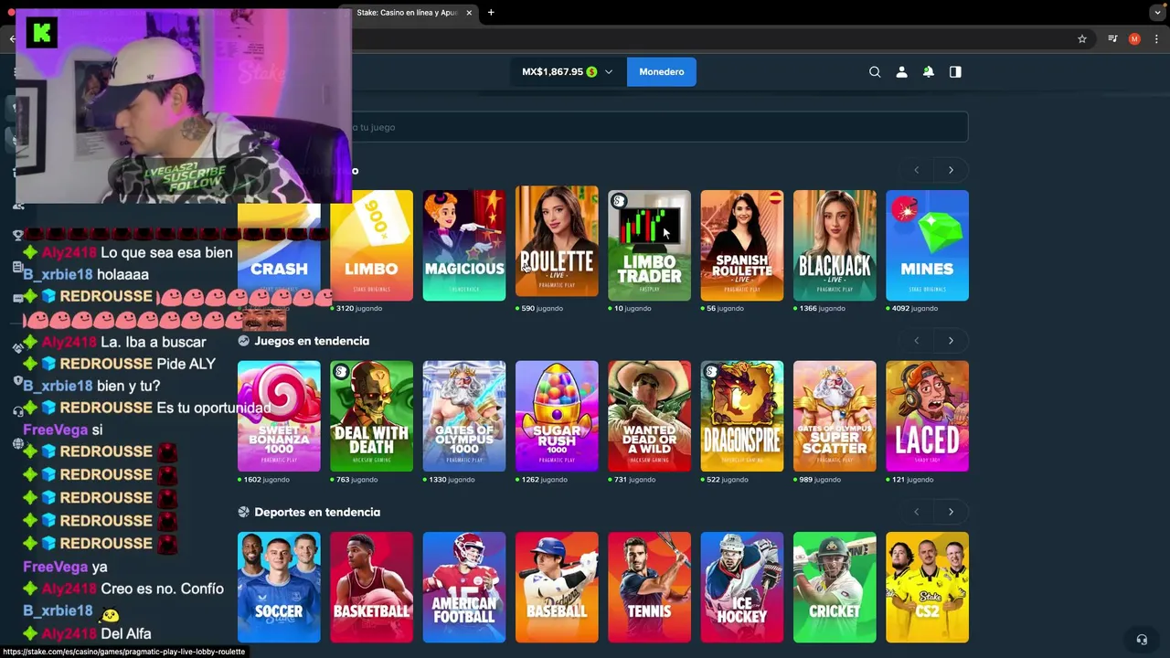This screenshot has width=1170, height=658.
Task: Close the Stake Casino browser tab
Action: 469,13
